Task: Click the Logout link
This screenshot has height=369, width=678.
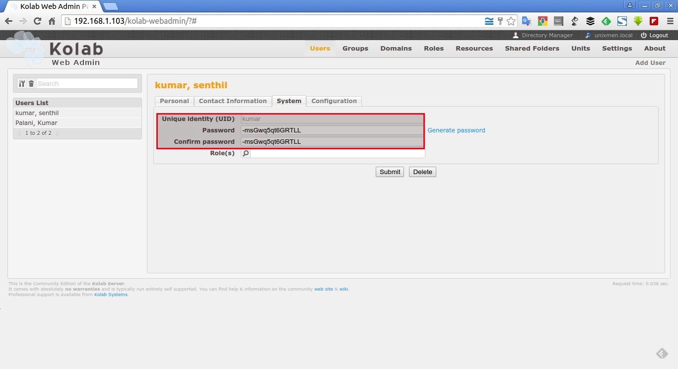Action: pyautogui.click(x=659, y=35)
